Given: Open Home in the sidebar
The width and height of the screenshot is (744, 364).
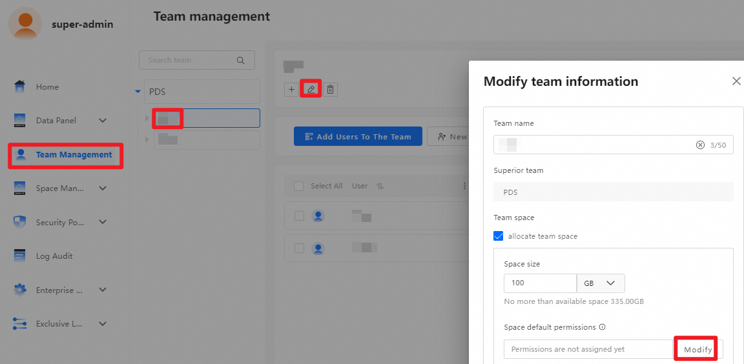Looking at the screenshot, I should 47,87.
